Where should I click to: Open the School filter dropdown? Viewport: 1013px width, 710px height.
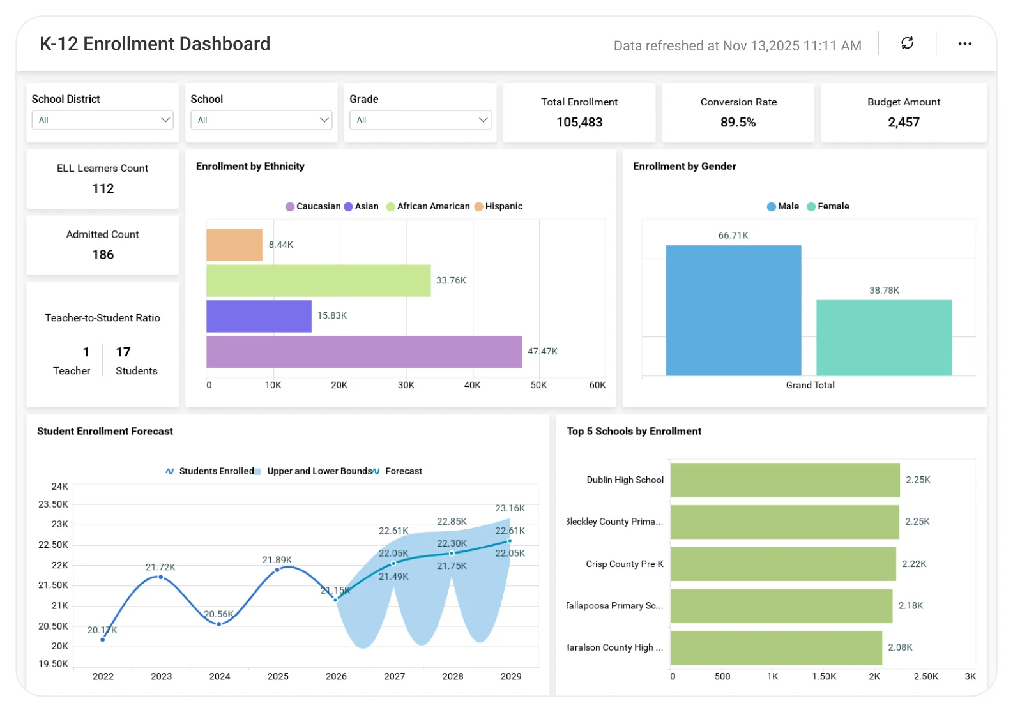click(261, 120)
